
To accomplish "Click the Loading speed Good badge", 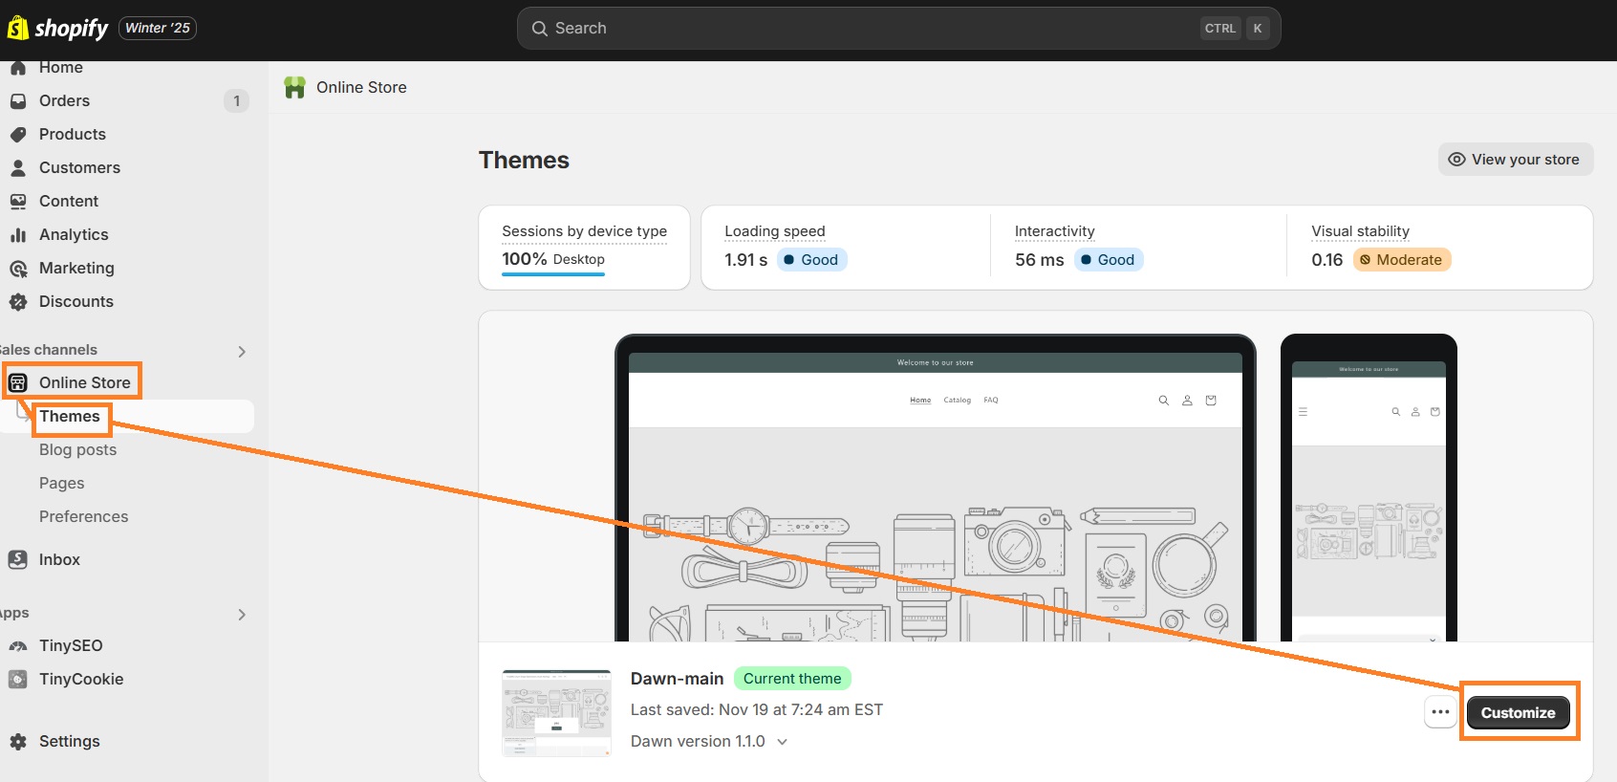I will click(812, 260).
